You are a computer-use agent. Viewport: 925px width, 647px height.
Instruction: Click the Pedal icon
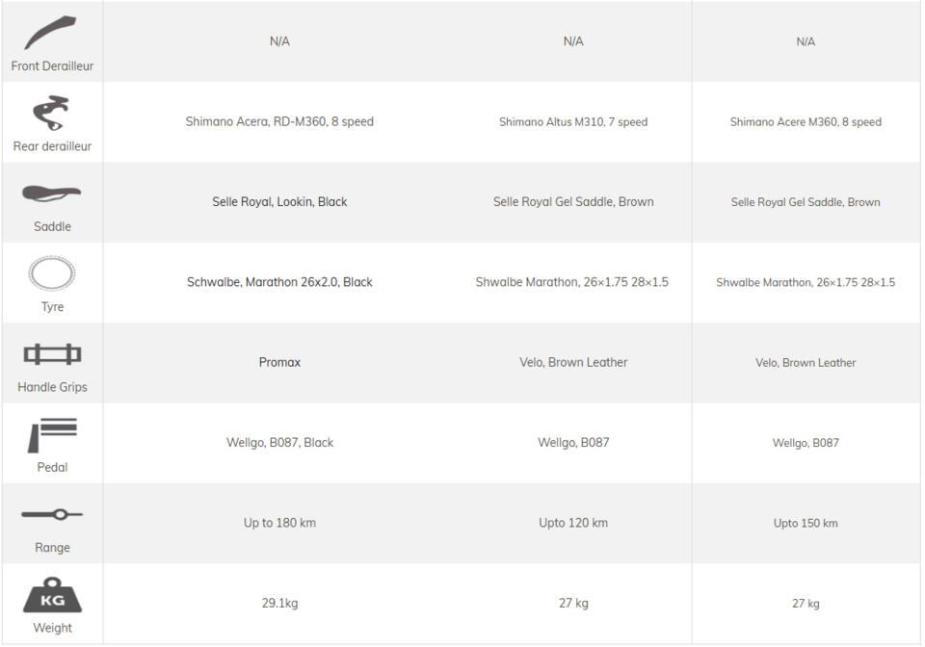pyautogui.click(x=52, y=435)
